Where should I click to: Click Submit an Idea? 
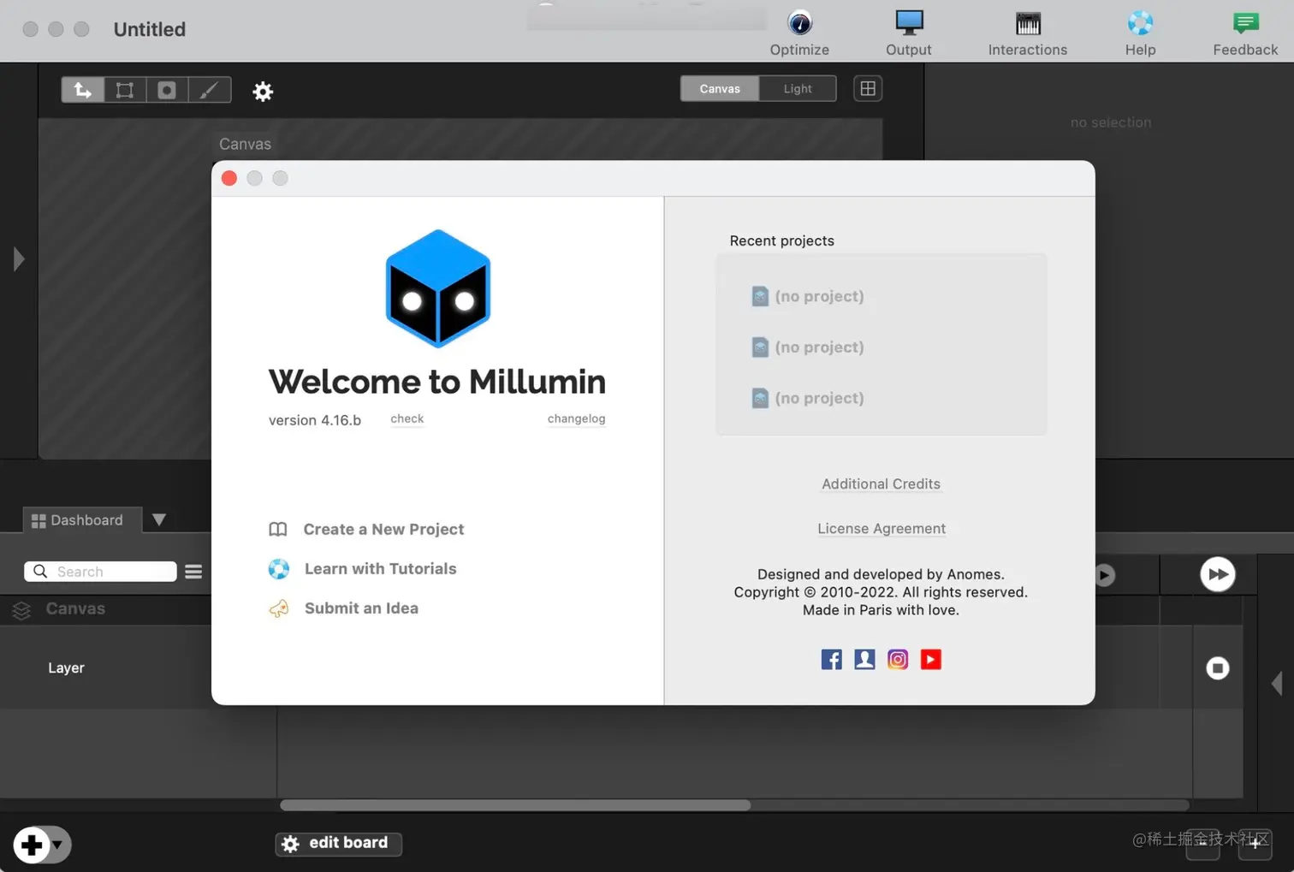[x=361, y=608]
